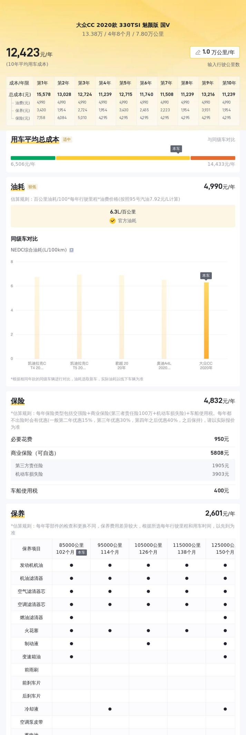Click 与同级车对比 comparison link

tap(221, 139)
